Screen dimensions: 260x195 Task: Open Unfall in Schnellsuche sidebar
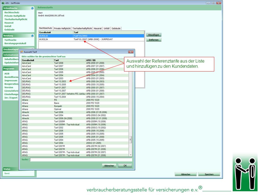click(8, 26)
